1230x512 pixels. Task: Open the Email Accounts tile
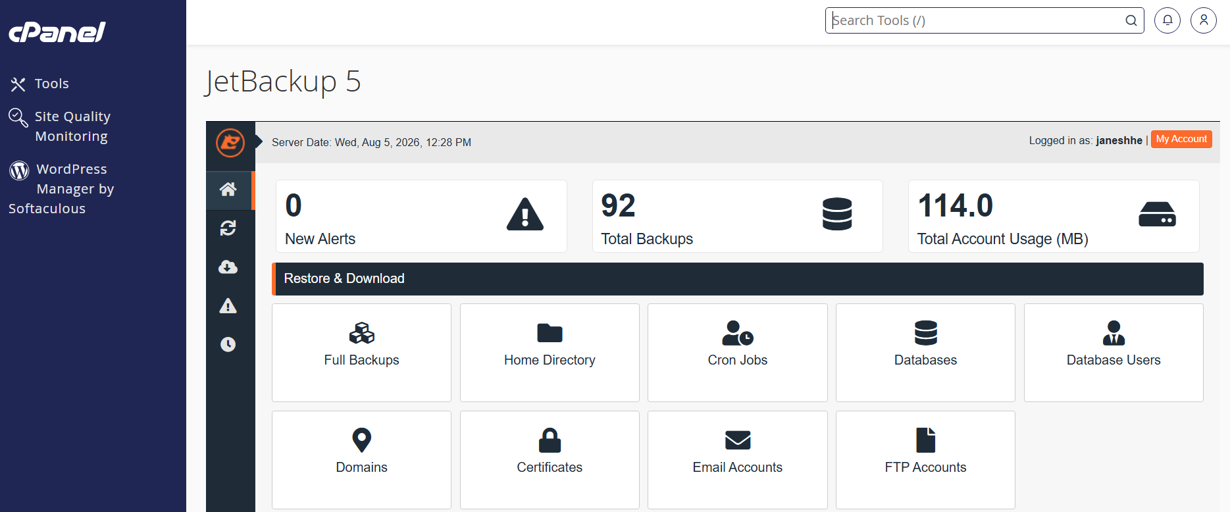(738, 460)
